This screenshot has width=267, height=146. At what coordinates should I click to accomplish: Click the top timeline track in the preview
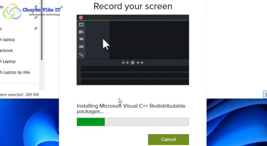click(x=134, y=69)
